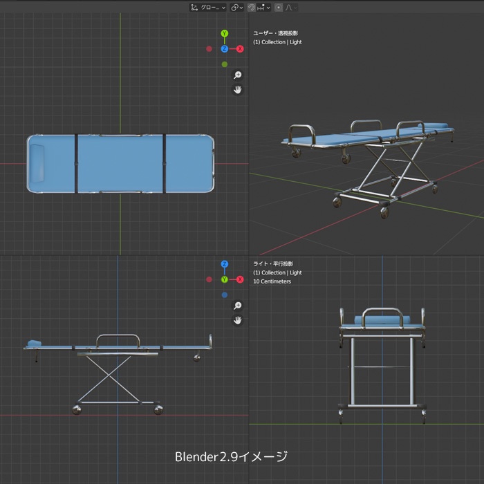
Task: Select the stretcher in the perspective view
Action: pos(367,168)
